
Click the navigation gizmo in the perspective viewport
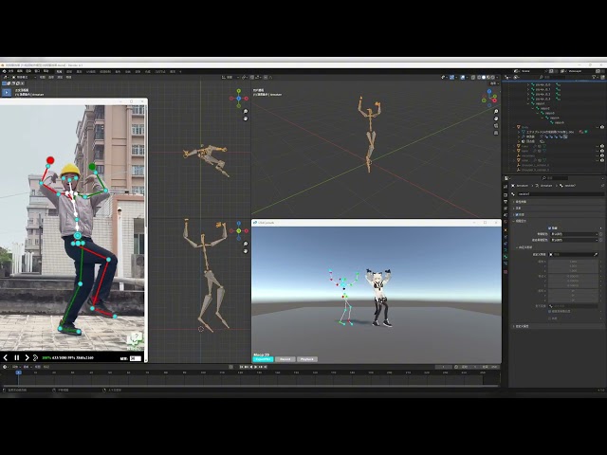[489, 98]
